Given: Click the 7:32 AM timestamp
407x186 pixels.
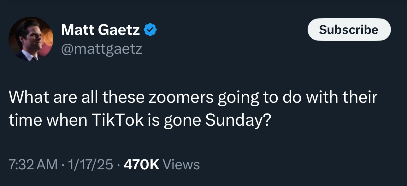Looking at the screenshot, I should tap(33, 164).
